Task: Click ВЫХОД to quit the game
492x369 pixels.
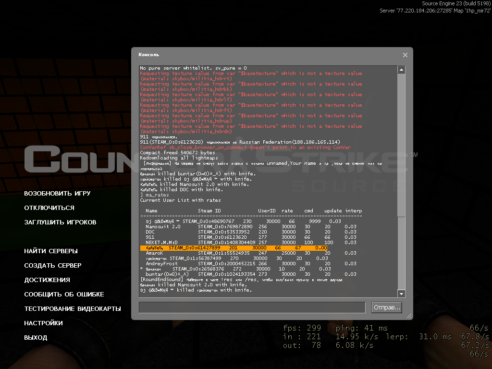Action: click(x=36, y=338)
